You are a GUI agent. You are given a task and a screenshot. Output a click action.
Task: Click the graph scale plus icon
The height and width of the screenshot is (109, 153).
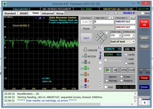pos(44,18)
